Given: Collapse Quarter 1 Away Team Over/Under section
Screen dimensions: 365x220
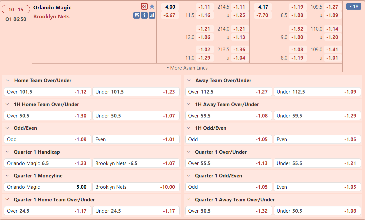Looking at the screenshot, I should click(x=189, y=200).
